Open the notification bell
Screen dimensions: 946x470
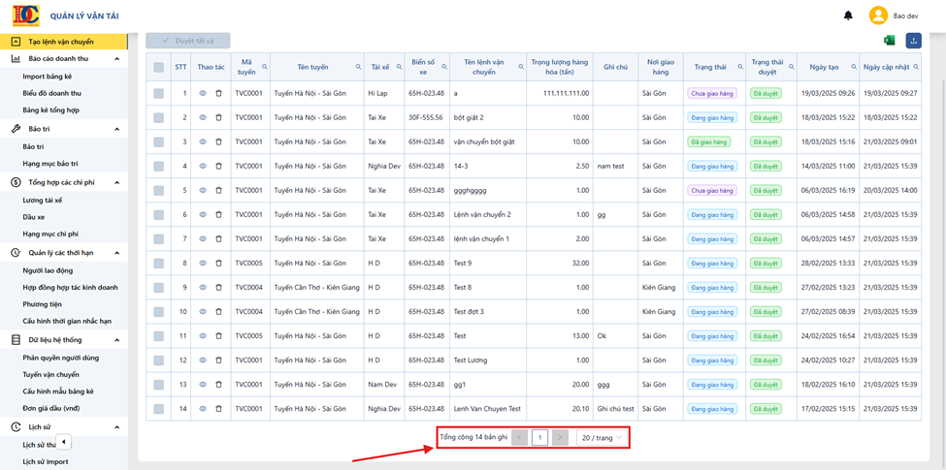848,16
